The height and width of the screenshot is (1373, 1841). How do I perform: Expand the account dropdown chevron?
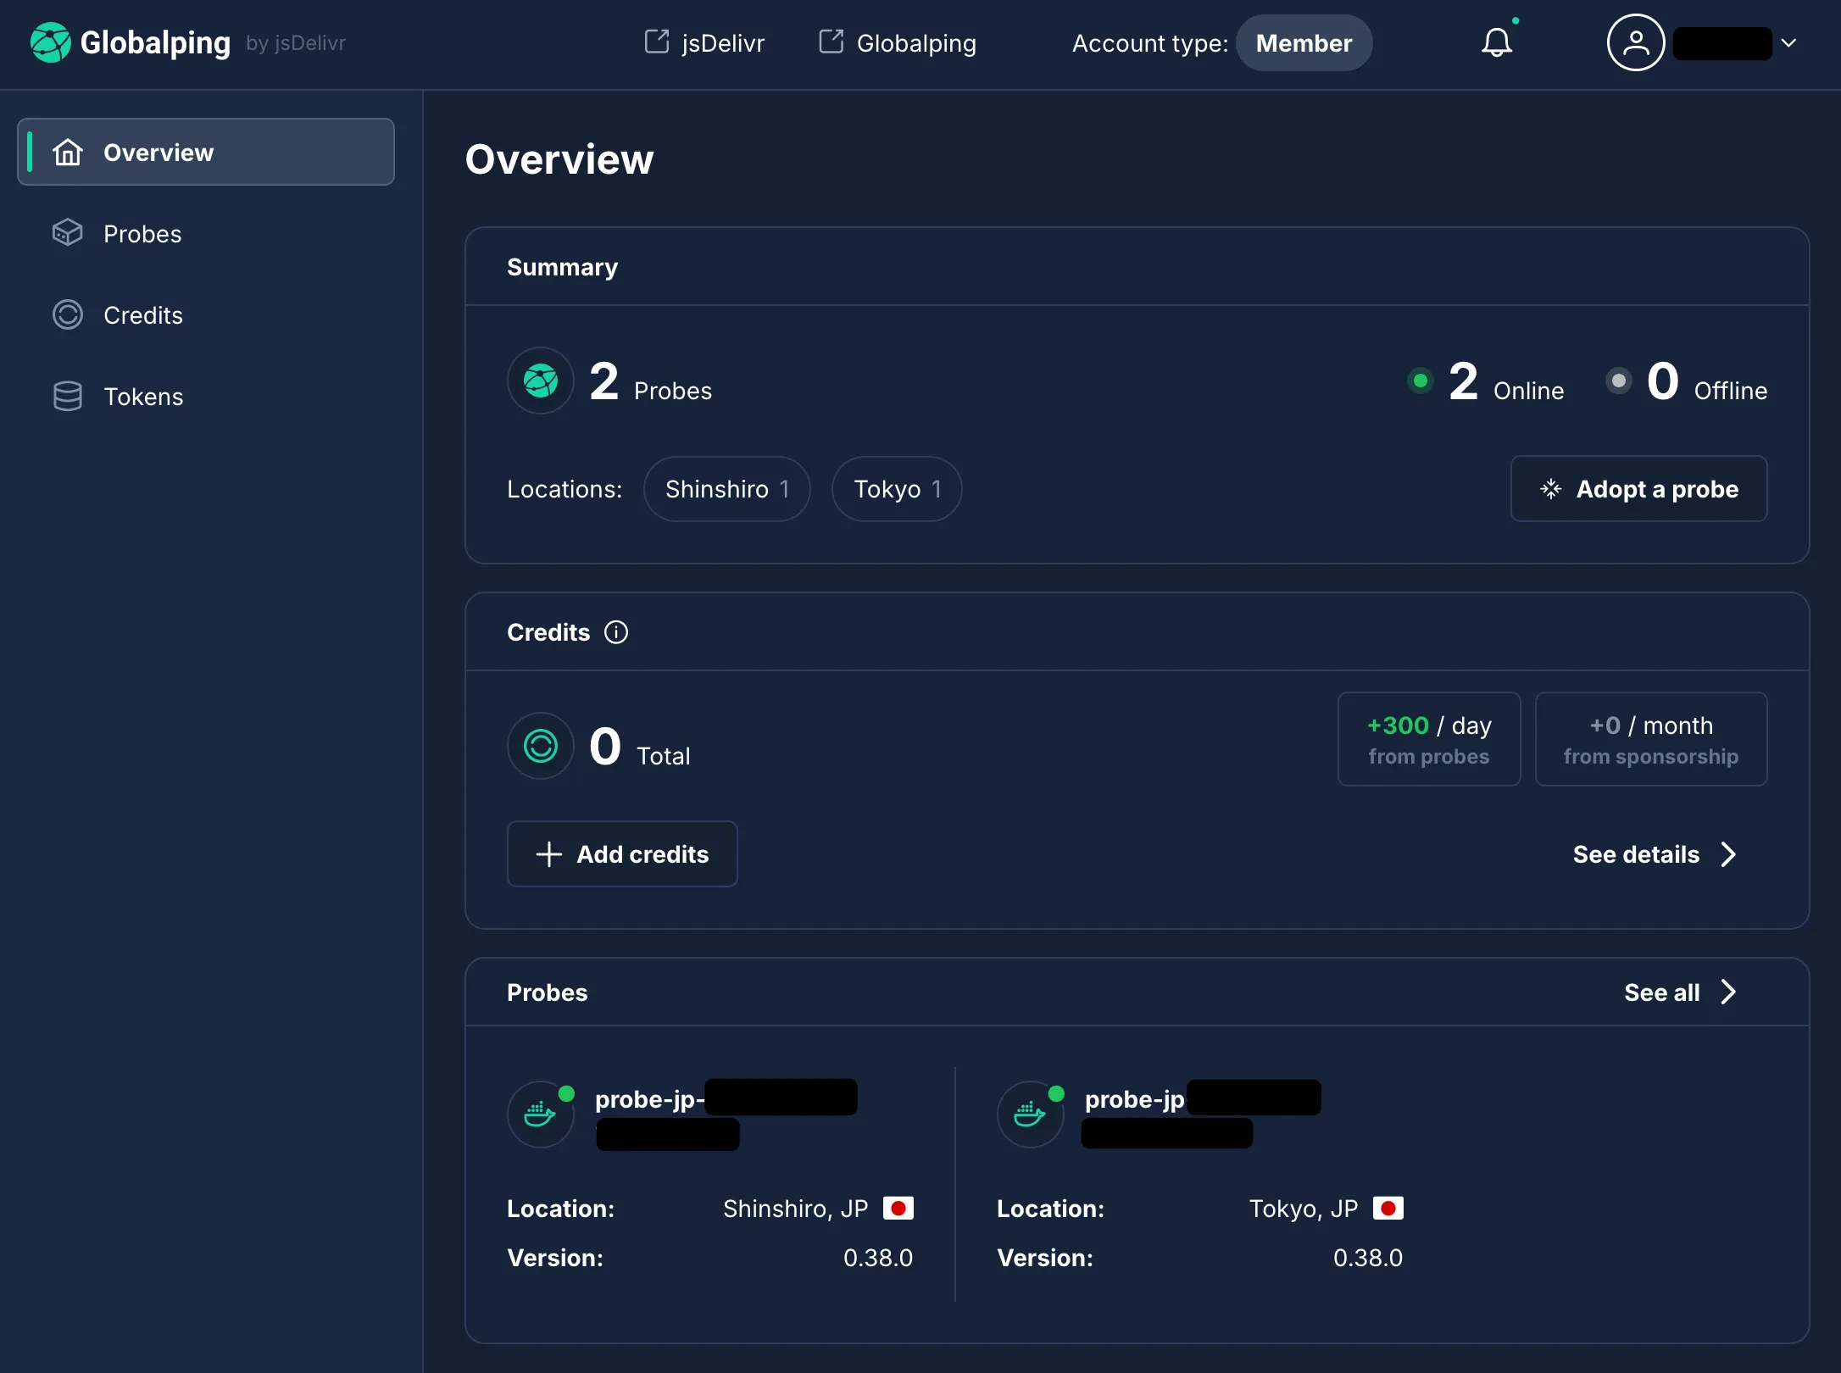coord(1788,42)
